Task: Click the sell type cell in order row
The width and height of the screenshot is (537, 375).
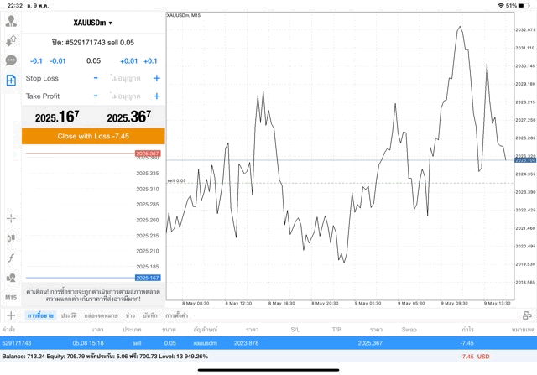Action: point(137,343)
